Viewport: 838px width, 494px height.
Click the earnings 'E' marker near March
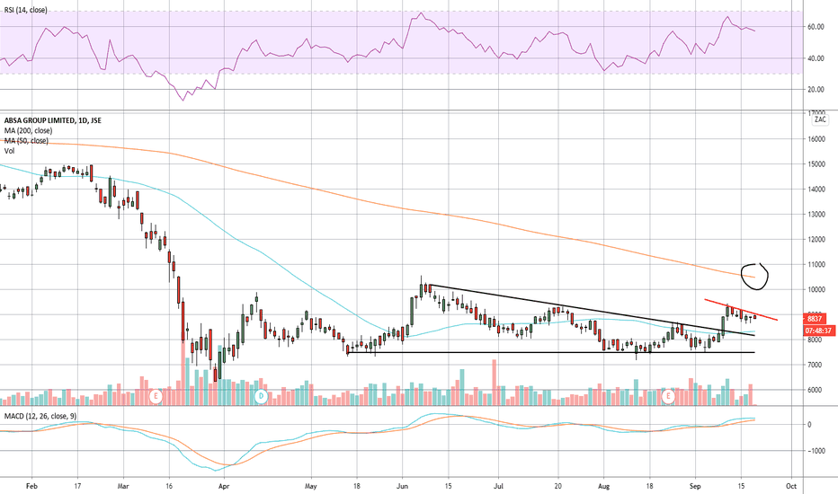pos(156,396)
